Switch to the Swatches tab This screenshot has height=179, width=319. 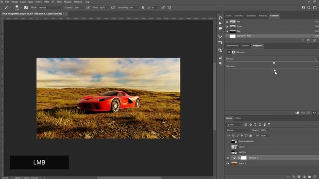click(x=239, y=15)
